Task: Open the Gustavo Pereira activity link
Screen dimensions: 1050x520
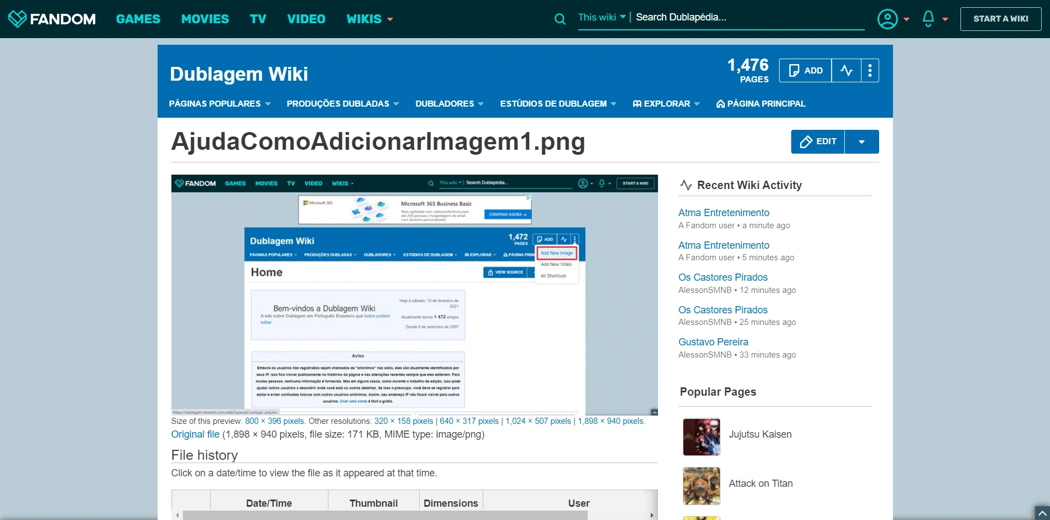Action: click(713, 342)
